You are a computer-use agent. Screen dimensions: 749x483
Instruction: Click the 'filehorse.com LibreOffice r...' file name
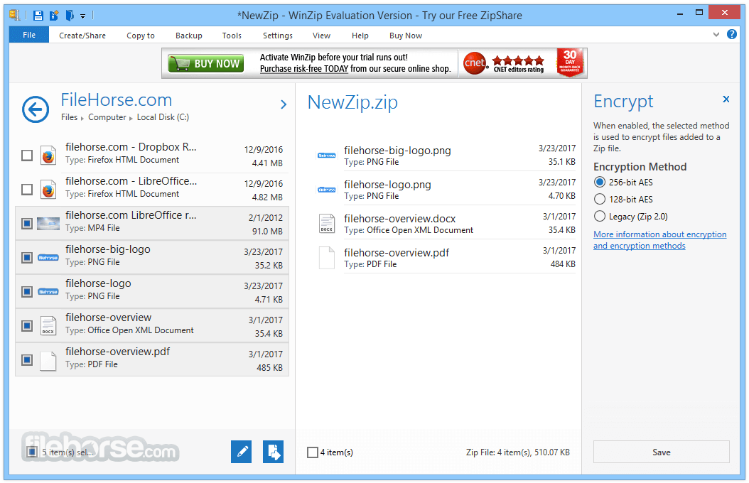click(x=131, y=215)
